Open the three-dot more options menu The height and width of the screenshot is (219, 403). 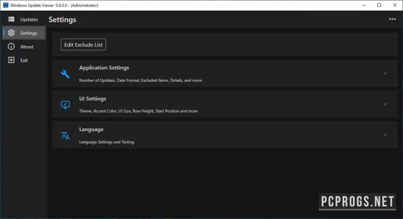coord(392,19)
